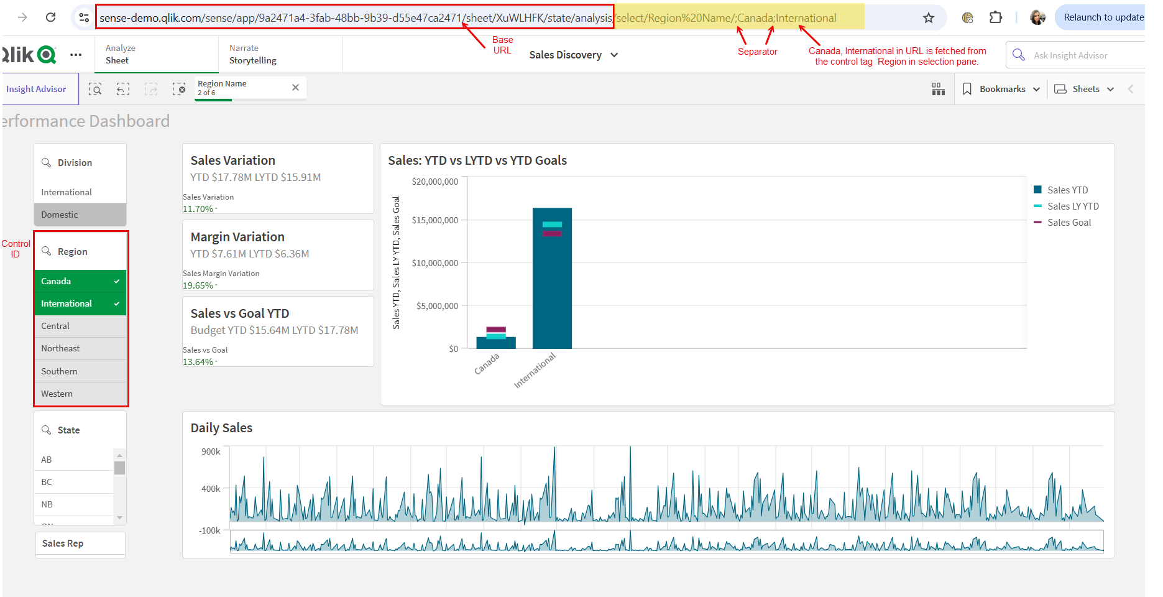The width and height of the screenshot is (1163, 597).
Task: Bookmark this page with the star icon
Action: coord(929,17)
